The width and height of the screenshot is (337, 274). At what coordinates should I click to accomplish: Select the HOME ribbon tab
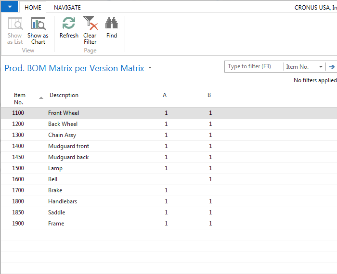tap(33, 8)
